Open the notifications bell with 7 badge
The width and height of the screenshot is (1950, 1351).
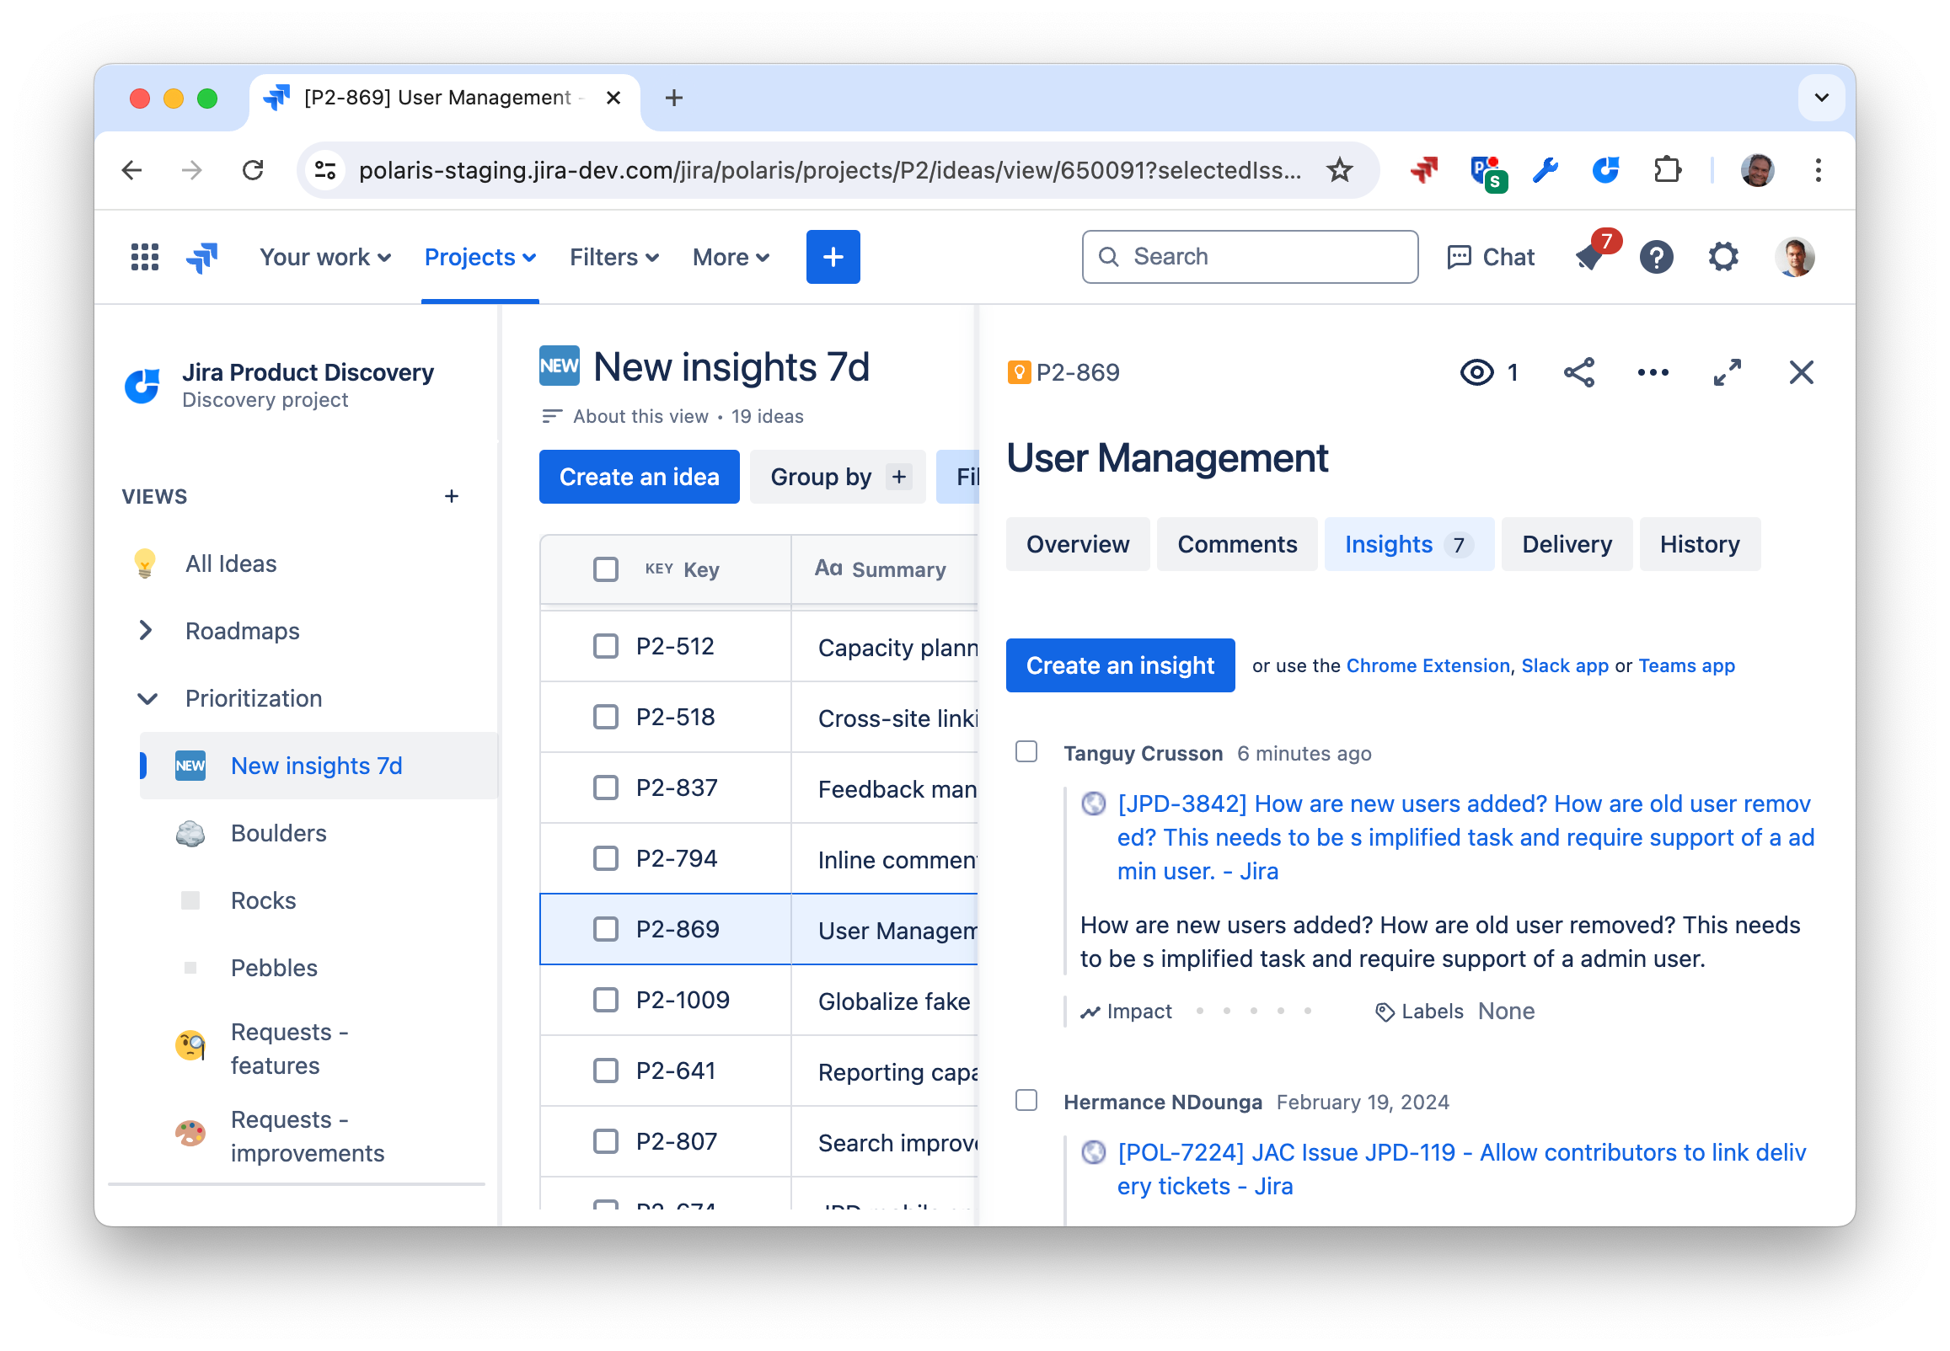click(x=1592, y=256)
